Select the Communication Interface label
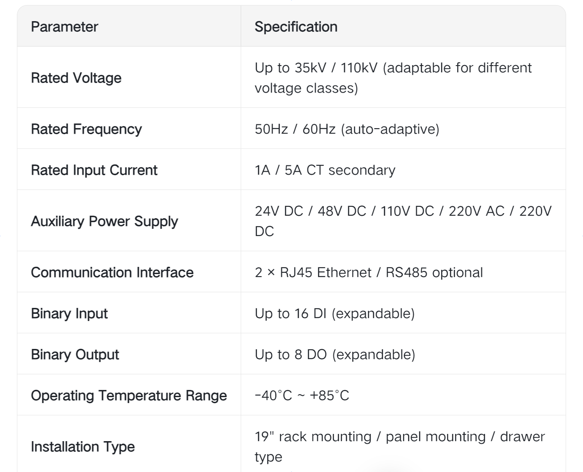Screen dimensions: 583x472 [112, 272]
